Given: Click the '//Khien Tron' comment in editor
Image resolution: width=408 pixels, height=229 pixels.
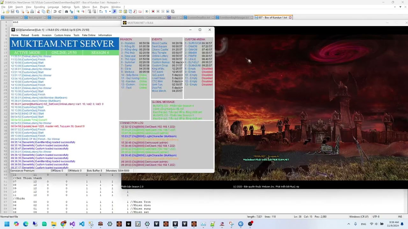Looking at the screenshot, I should point(140,202).
